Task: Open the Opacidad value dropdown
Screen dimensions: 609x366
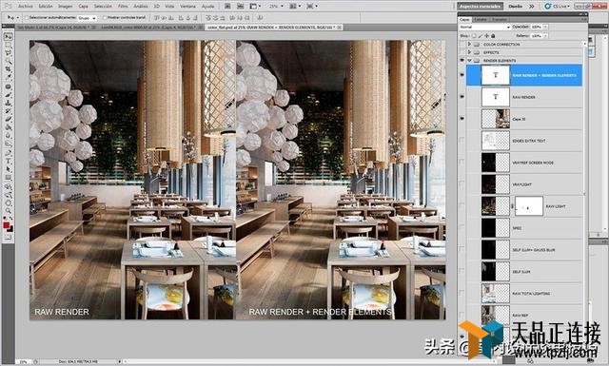Action: 545,27
